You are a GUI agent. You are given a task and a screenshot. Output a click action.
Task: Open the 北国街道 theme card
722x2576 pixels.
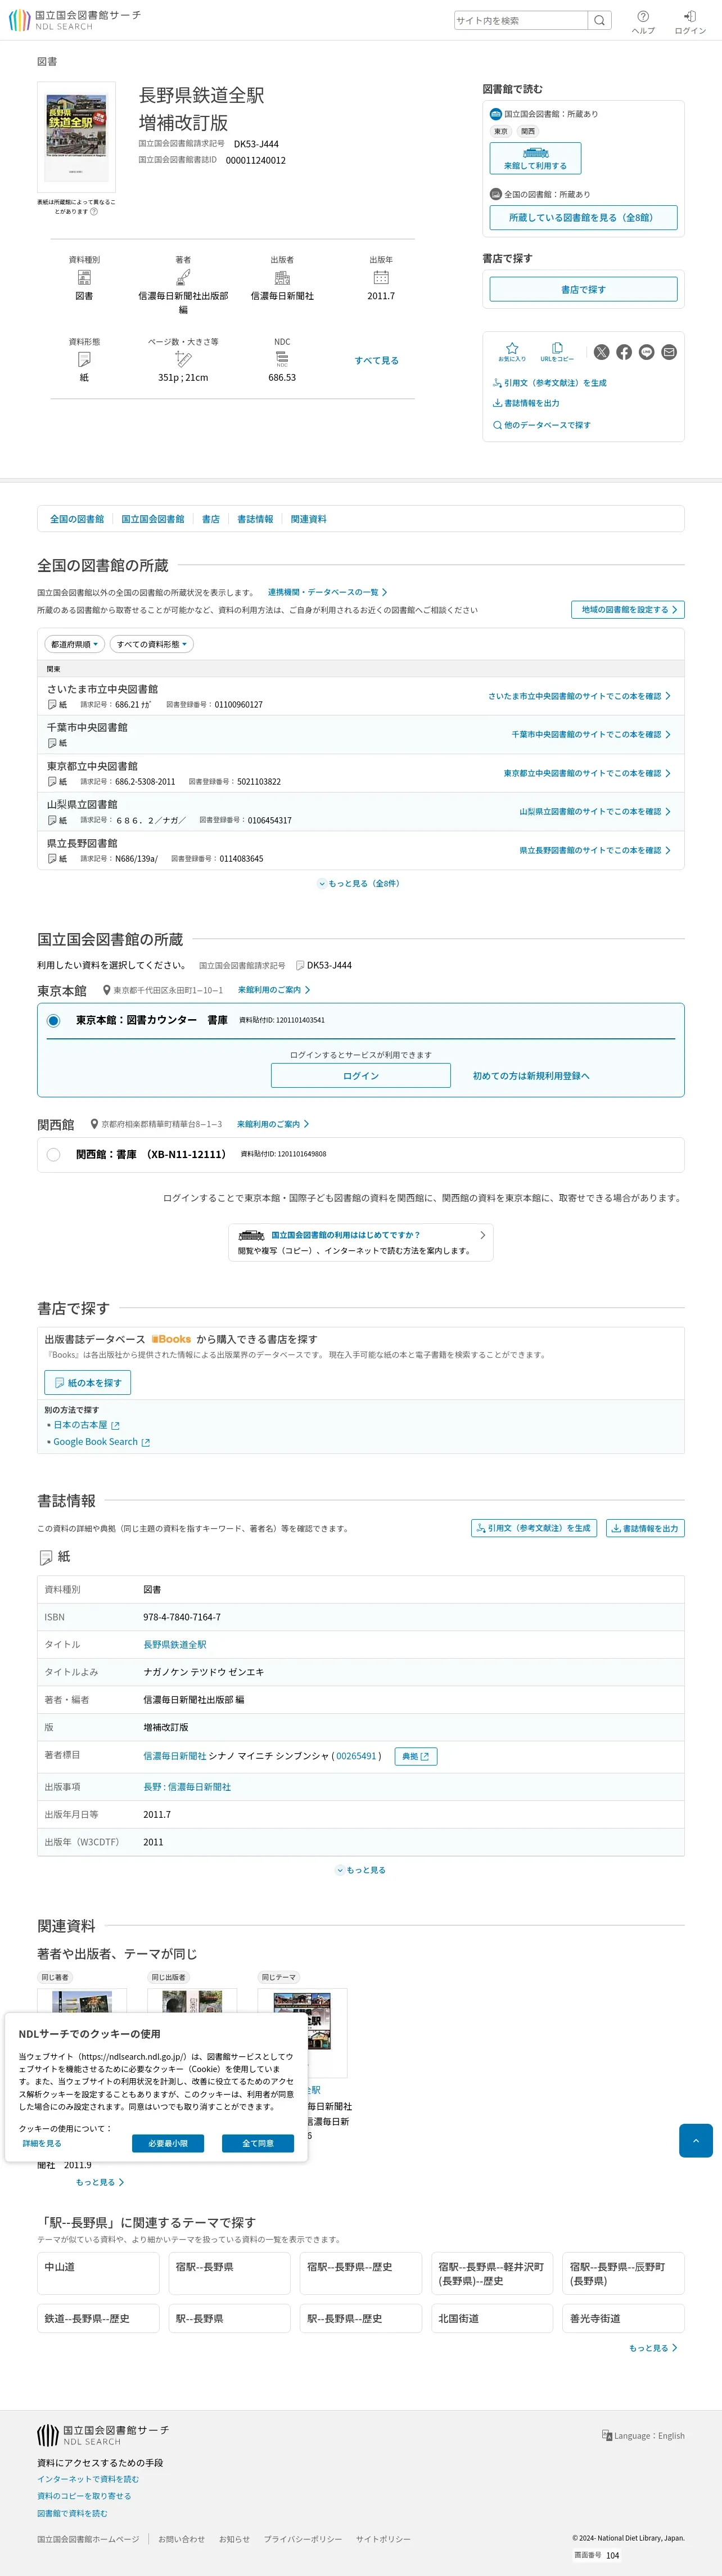492,2318
